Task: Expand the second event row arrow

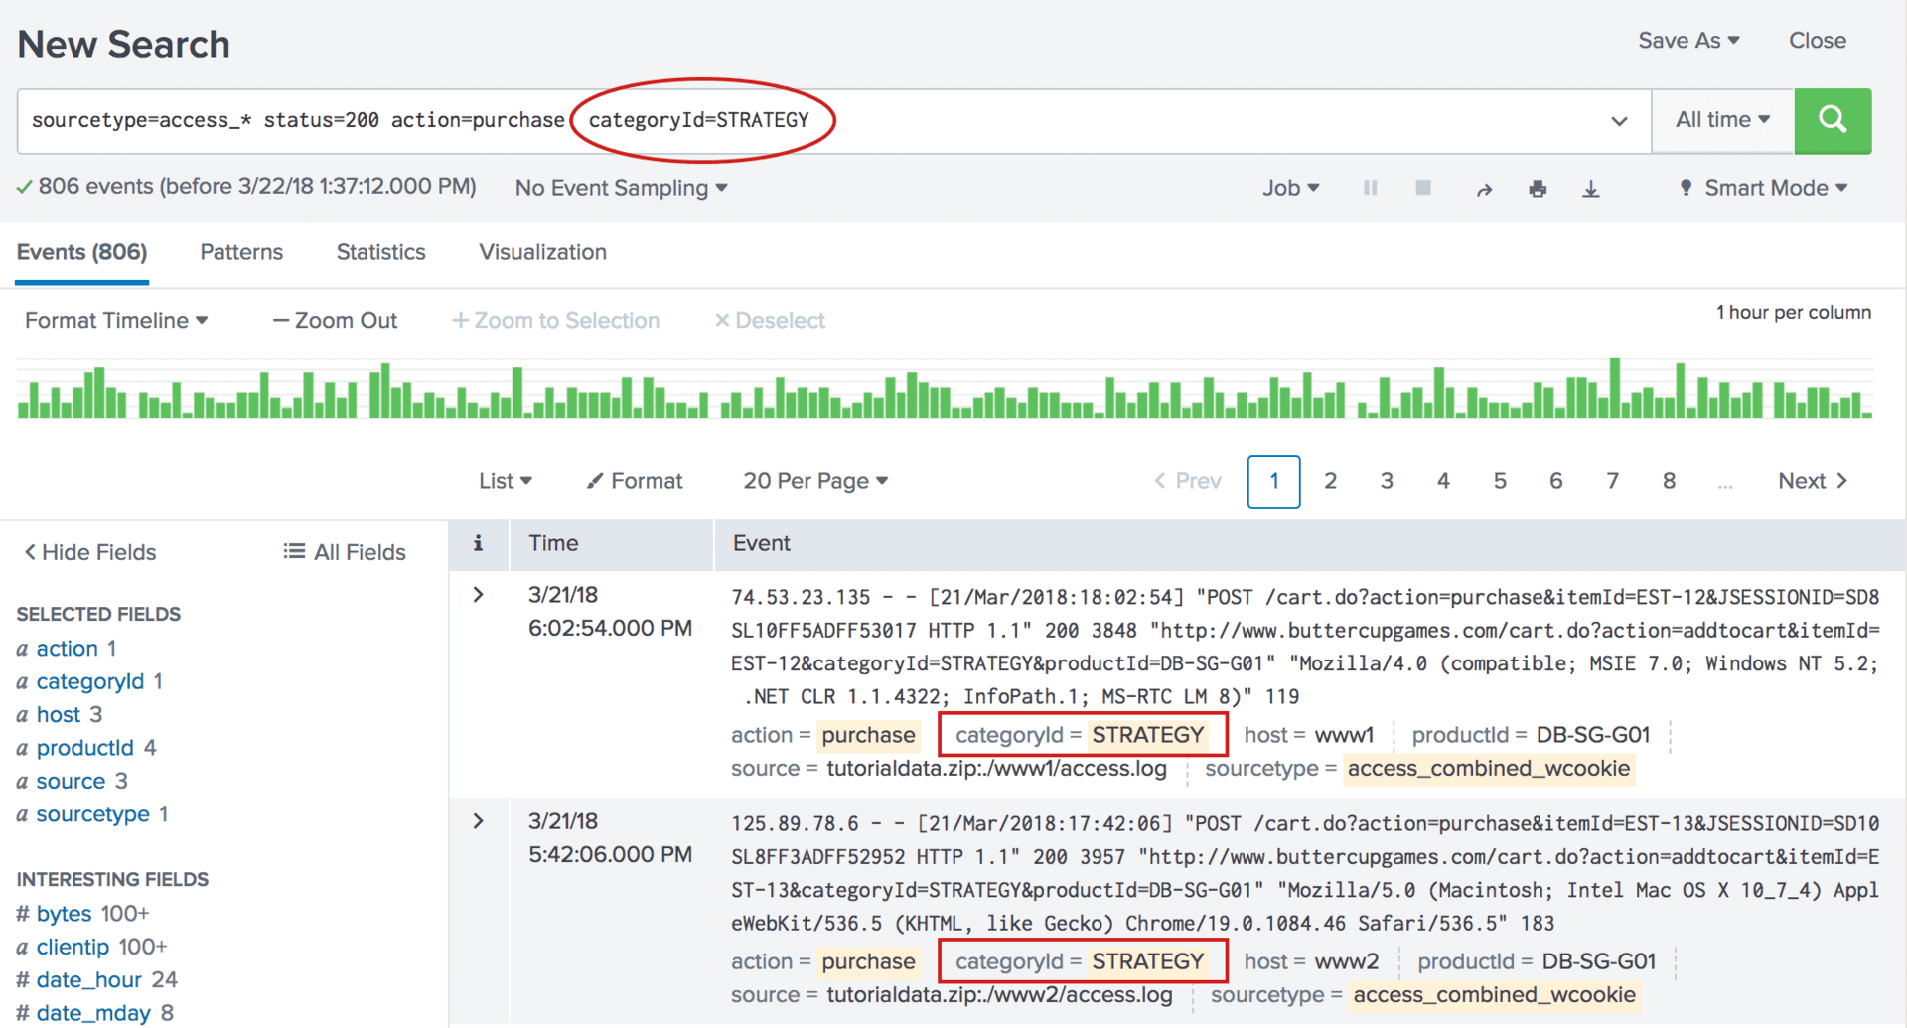Action: 479,821
